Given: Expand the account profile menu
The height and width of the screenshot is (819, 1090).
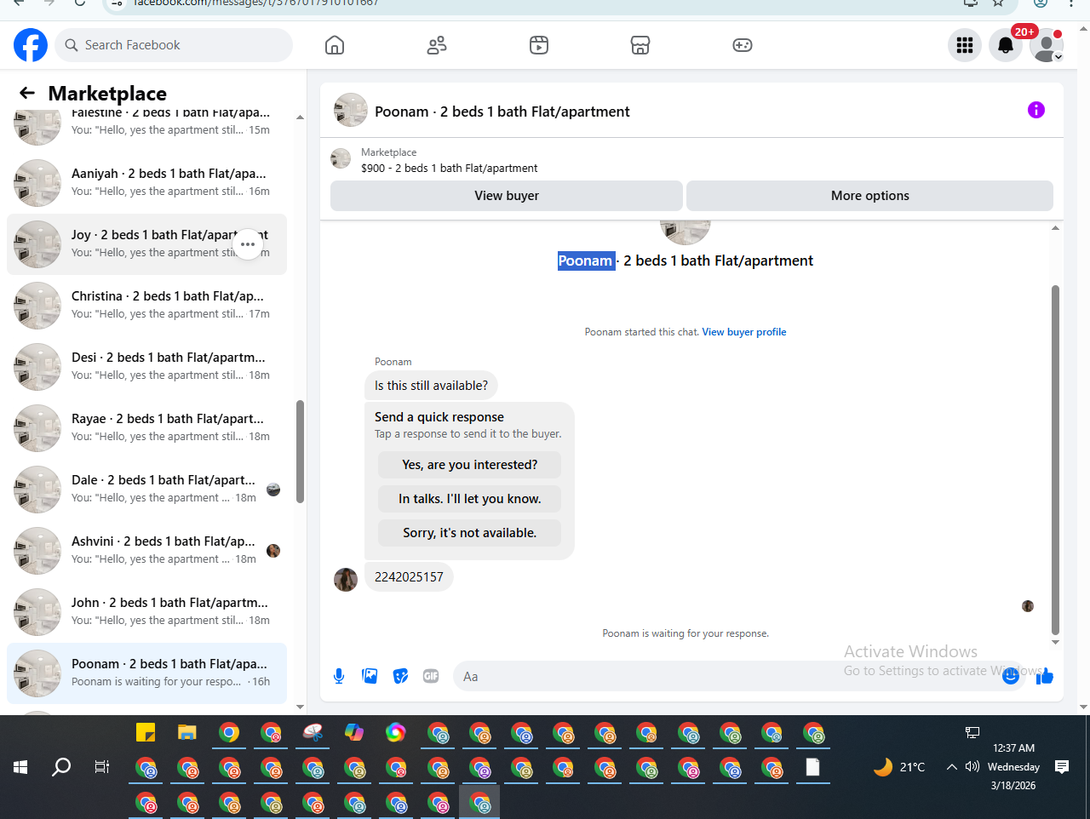Looking at the screenshot, I should [1047, 45].
